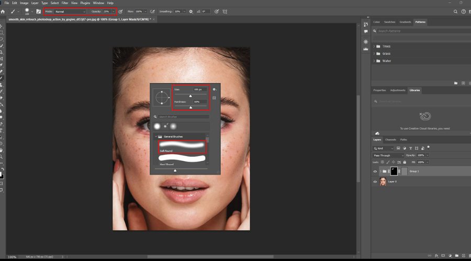Filter layers by pixel layer icon

(398, 148)
